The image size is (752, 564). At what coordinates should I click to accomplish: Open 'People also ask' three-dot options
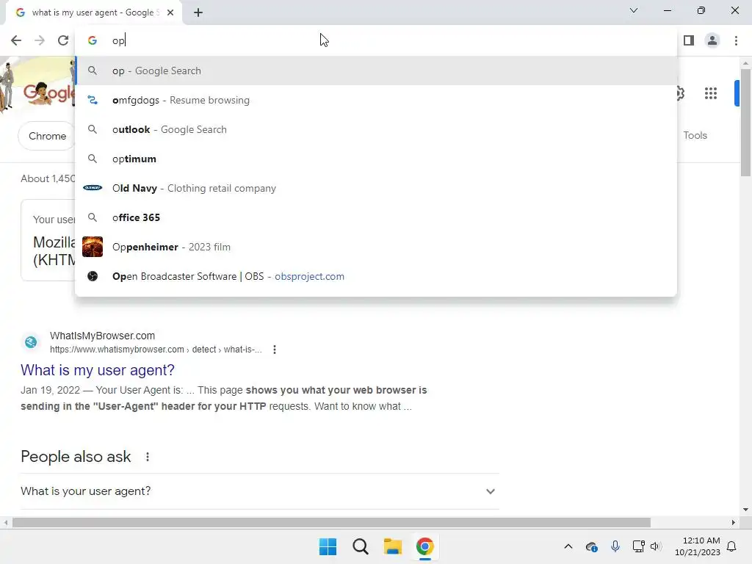click(x=148, y=457)
